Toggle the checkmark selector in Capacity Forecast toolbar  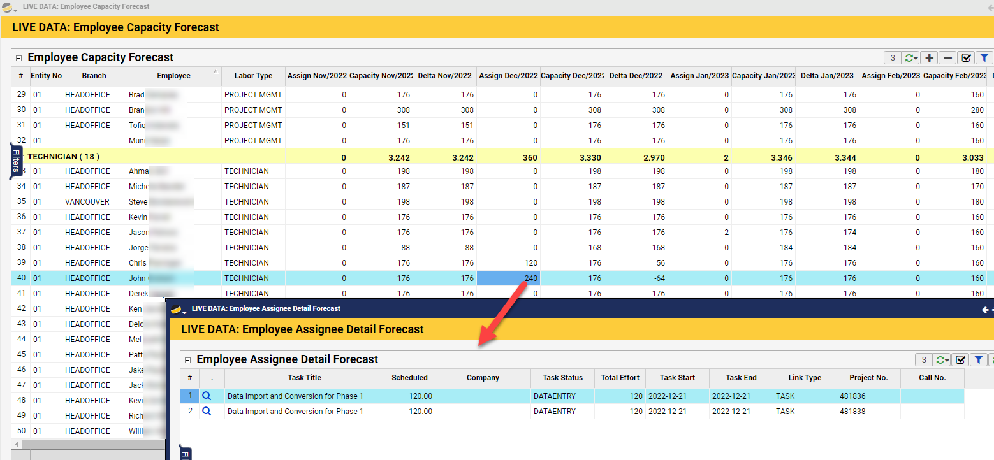click(x=967, y=58)
